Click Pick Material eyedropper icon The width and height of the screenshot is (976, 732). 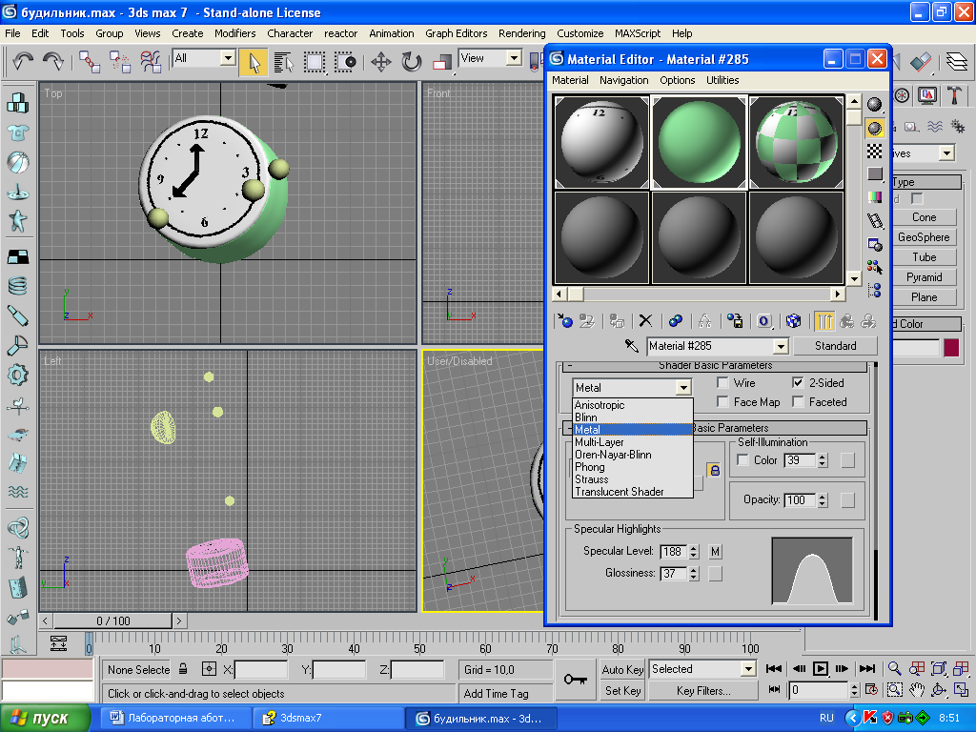pyautogui.click(x=631, y=345)
